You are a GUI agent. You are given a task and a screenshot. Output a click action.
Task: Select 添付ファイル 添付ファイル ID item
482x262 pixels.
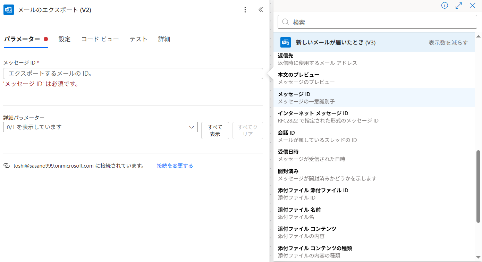(x=374, y=194)
